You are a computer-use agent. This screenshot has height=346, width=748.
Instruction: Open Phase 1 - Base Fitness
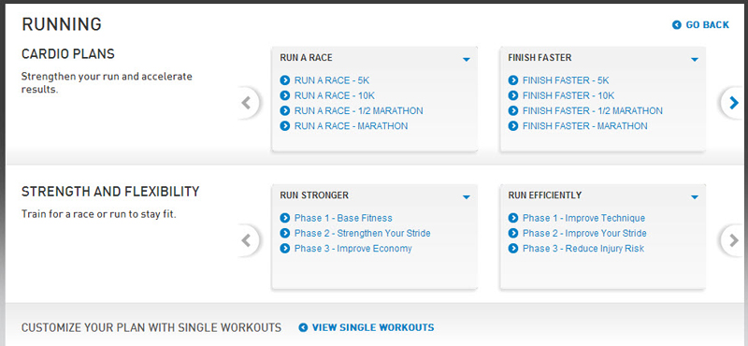click(x=343, y=218)
